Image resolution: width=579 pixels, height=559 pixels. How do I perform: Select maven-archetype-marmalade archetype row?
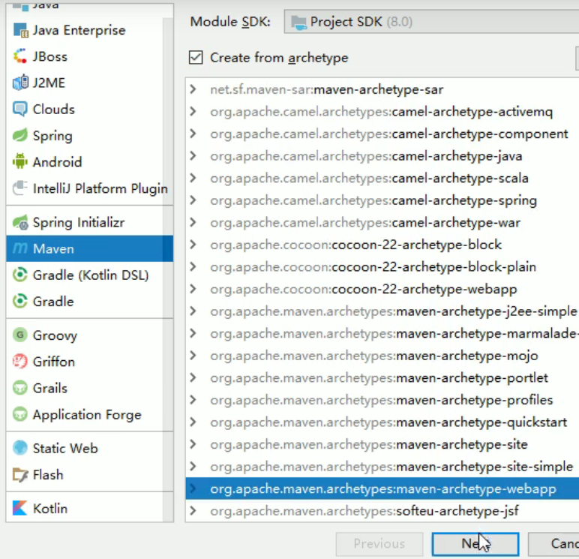pyautogui.click(x=382, y=333)
